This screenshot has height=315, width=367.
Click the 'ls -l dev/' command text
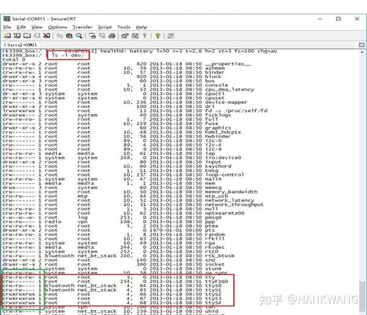point(68,55)
